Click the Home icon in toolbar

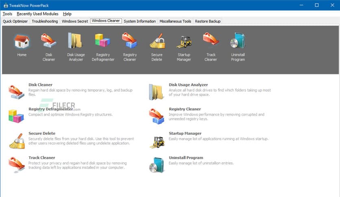tap(22, 42)
